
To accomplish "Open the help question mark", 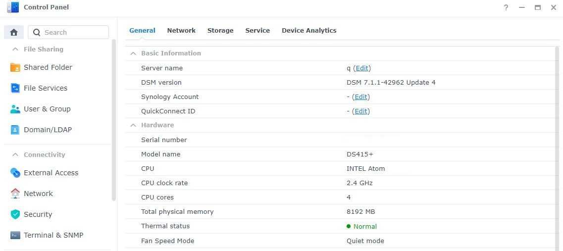I will (506, 7).
